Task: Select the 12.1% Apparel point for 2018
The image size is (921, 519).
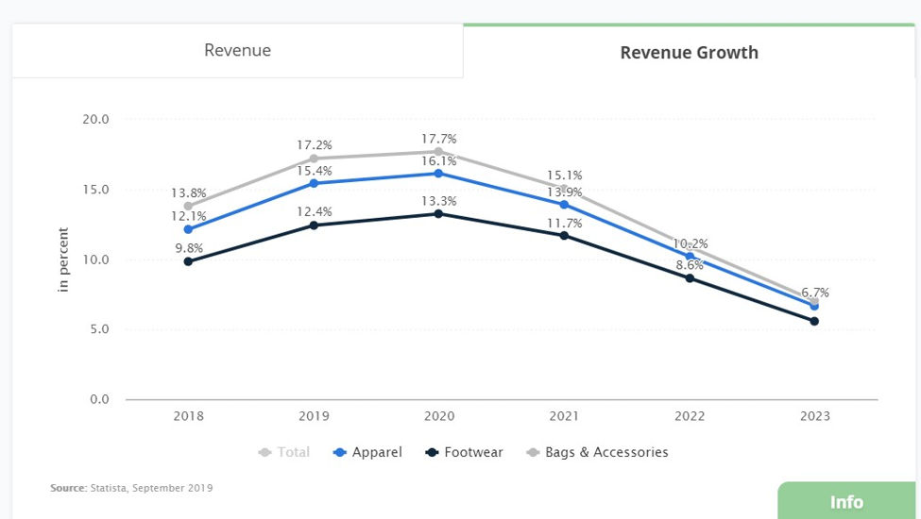Action: pyautogui.click(x=188, y=230)
